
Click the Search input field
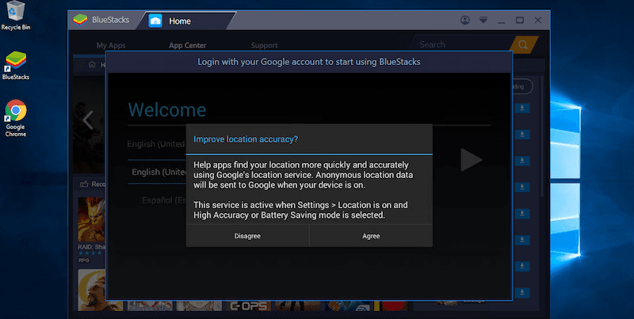click(461, 45)
